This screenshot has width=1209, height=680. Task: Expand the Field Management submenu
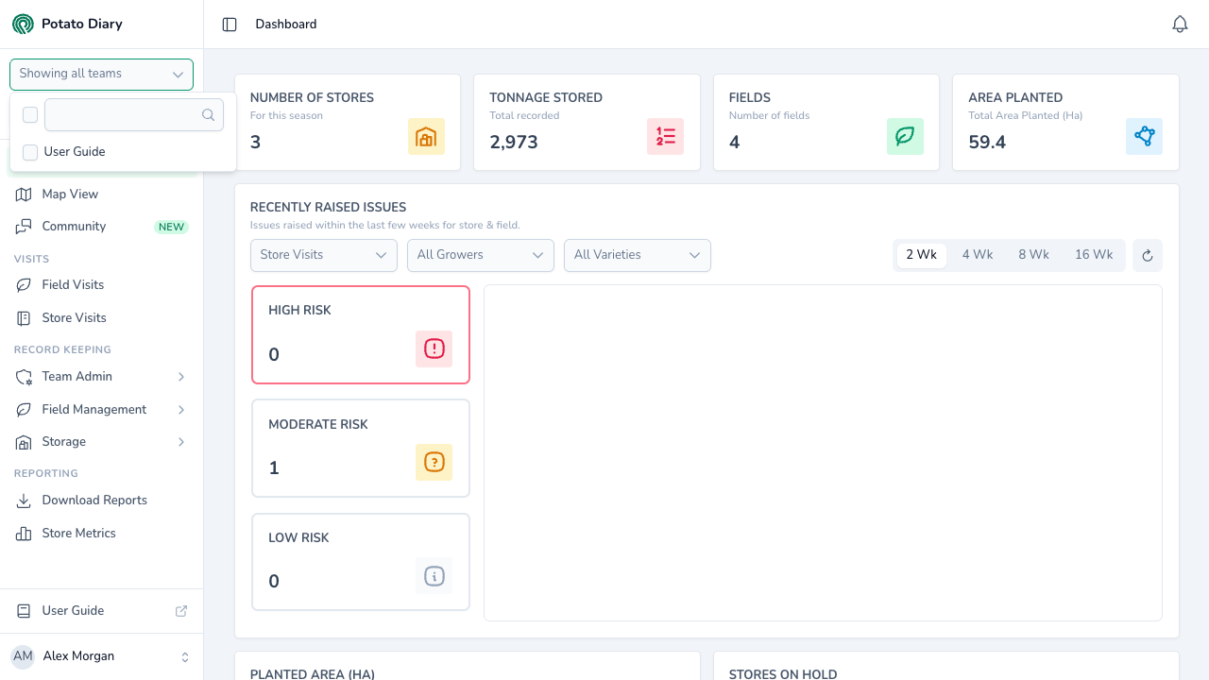(x=101, y=410)
